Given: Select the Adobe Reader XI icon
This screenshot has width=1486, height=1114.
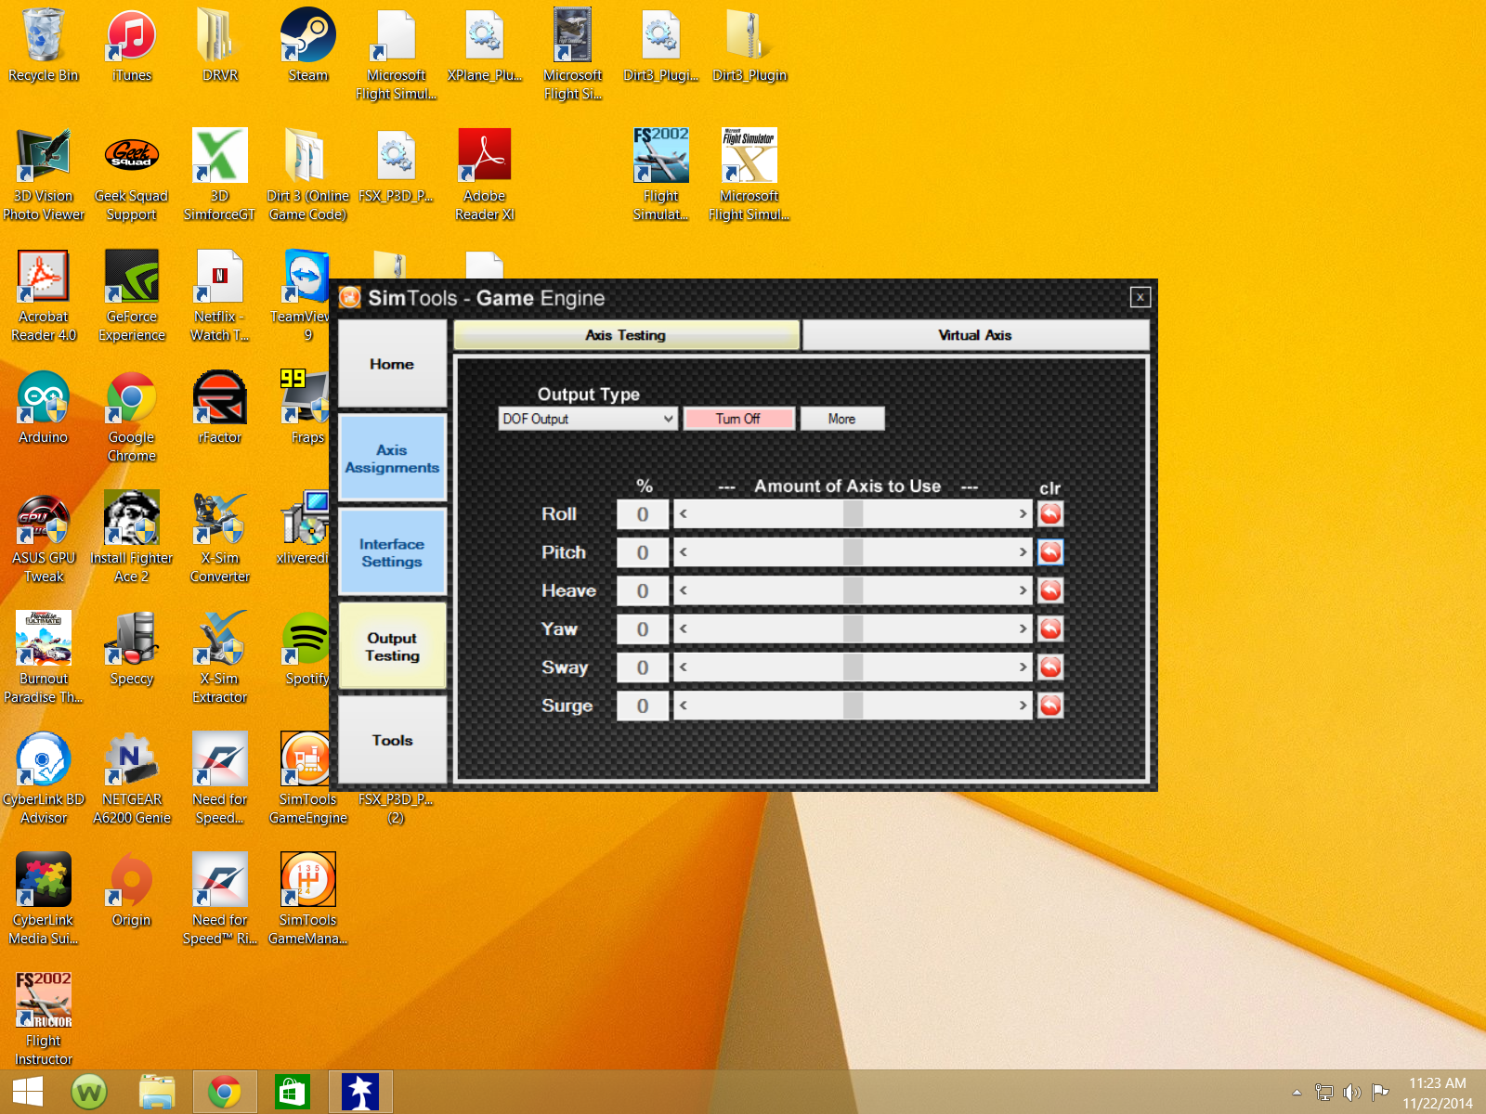Looking at the screenshot, I should pyautogui.click(x=485, y=175).
